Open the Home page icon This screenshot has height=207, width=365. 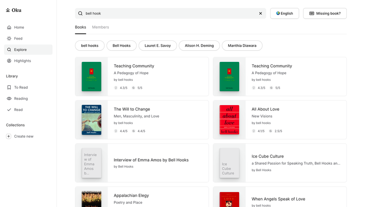pyautogui.click(x=9, y=27)
